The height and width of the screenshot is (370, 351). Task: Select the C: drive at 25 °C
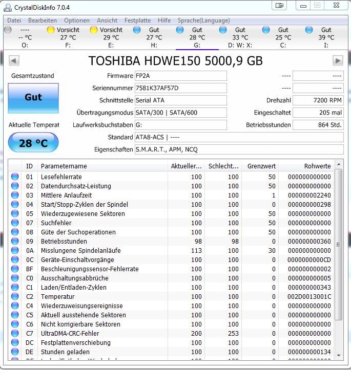(283, 37)
